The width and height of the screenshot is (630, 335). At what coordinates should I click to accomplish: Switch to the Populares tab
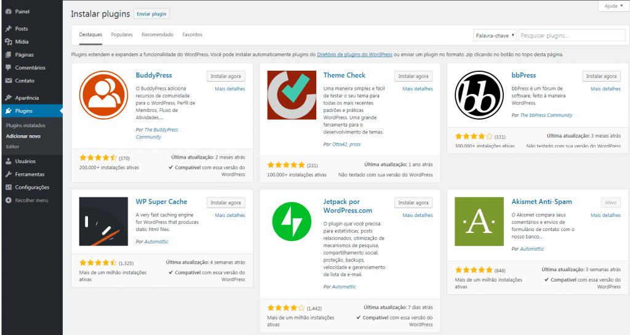click(x=122, y=35)
